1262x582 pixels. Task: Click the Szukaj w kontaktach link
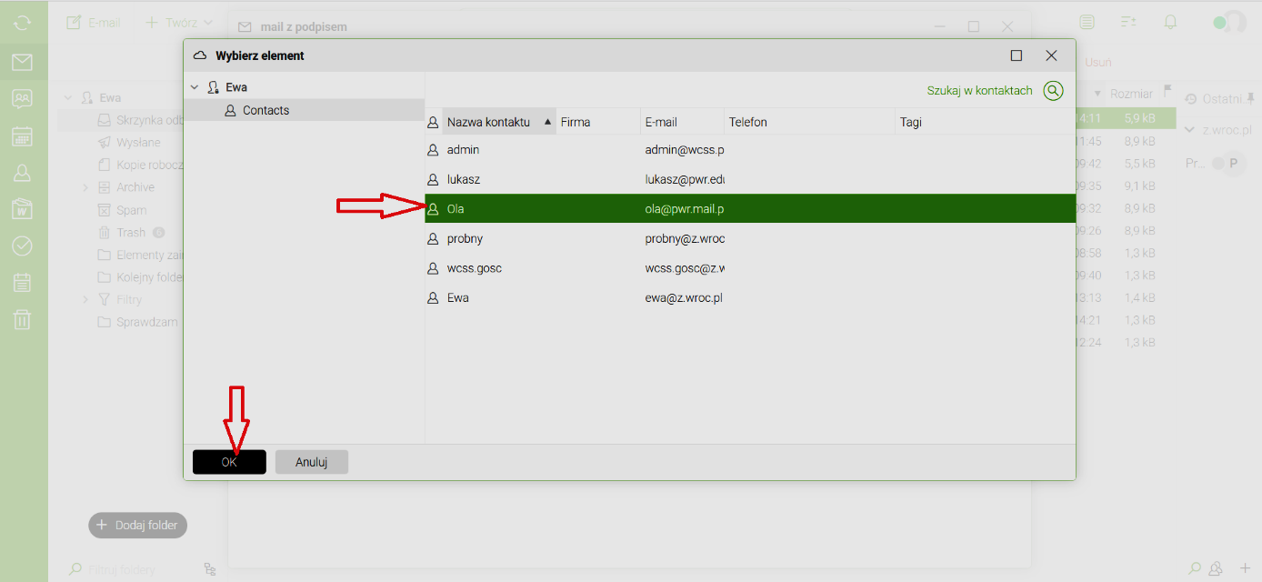coord(979,91)
